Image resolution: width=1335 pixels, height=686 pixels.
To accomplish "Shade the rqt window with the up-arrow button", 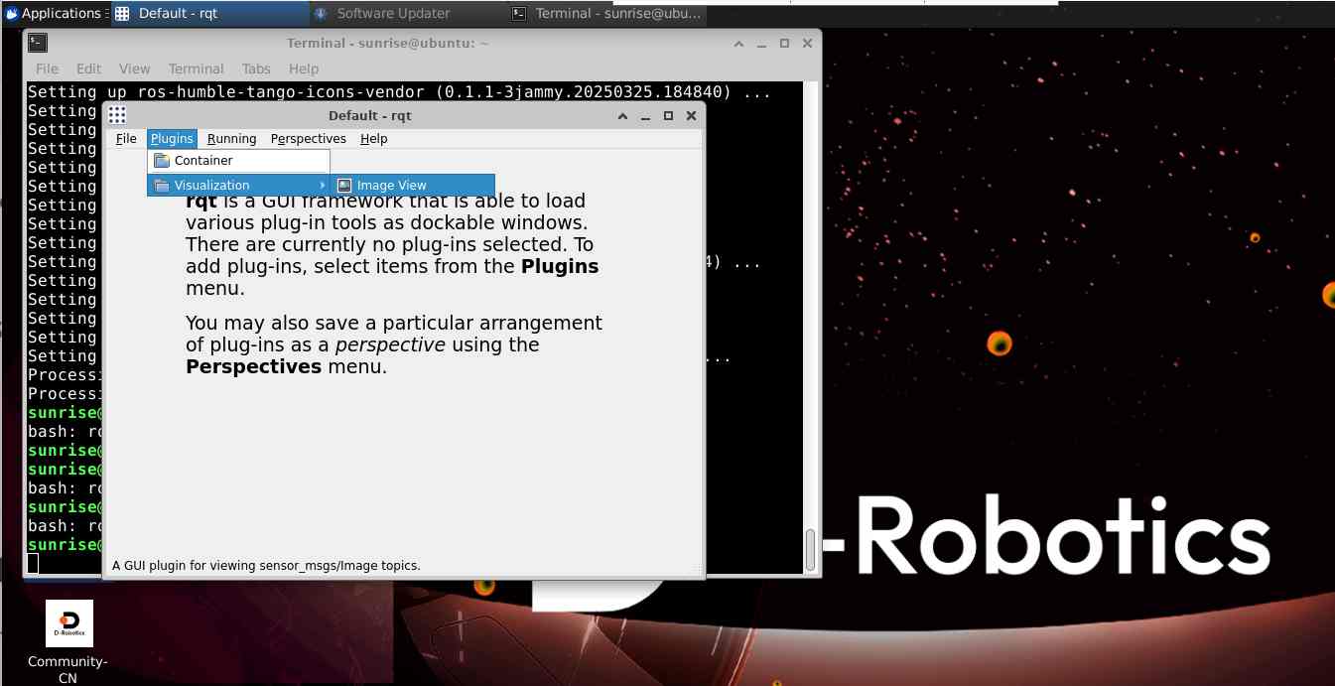I will 622,116.
